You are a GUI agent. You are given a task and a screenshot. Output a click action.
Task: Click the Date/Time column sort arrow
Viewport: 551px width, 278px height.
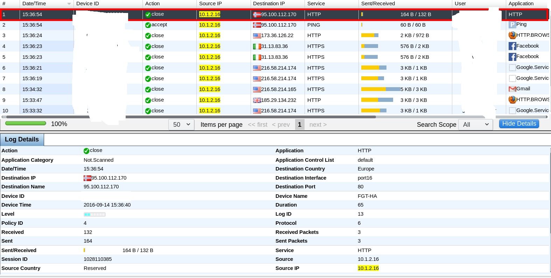[69, 4]
